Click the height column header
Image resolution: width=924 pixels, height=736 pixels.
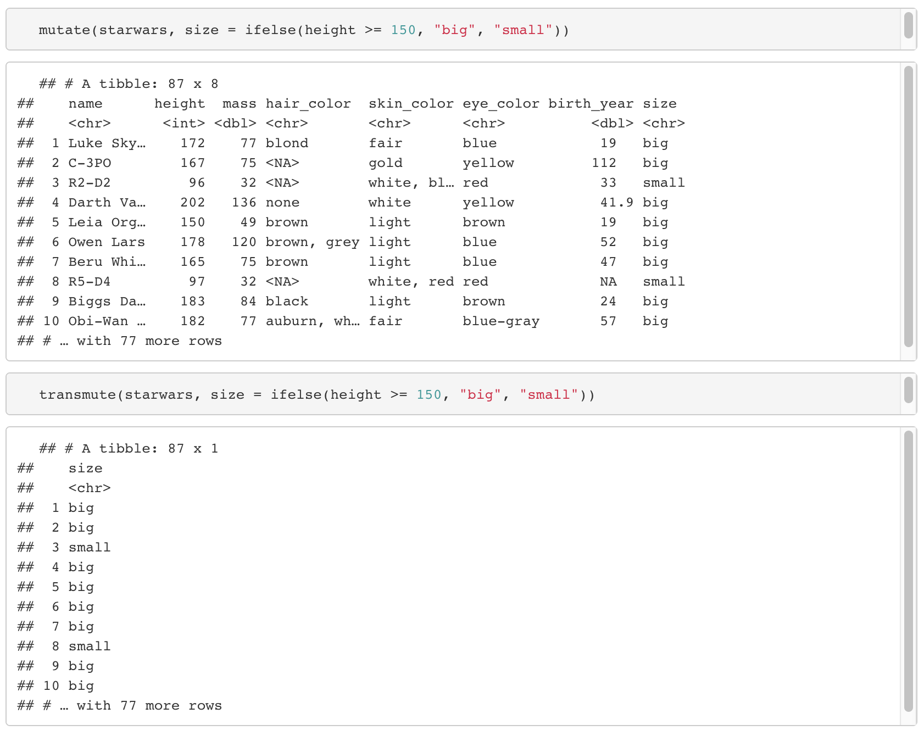(180, 103)
